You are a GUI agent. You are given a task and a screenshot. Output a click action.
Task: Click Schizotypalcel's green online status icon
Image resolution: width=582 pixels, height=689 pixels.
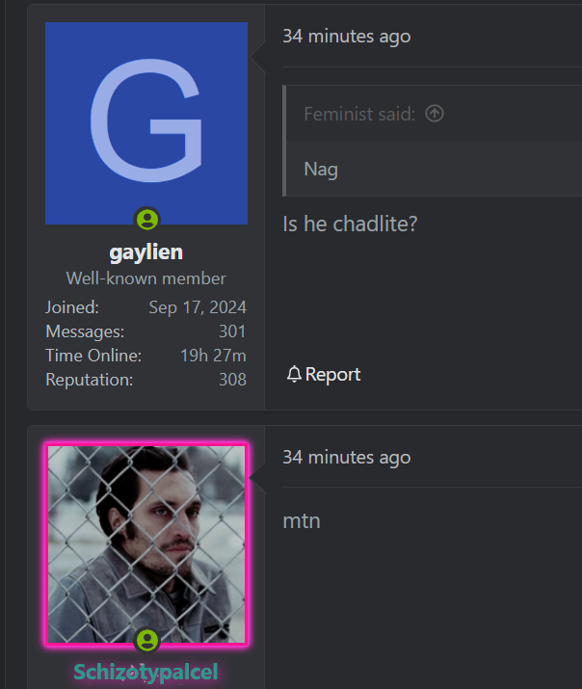(x=147, y=640)
